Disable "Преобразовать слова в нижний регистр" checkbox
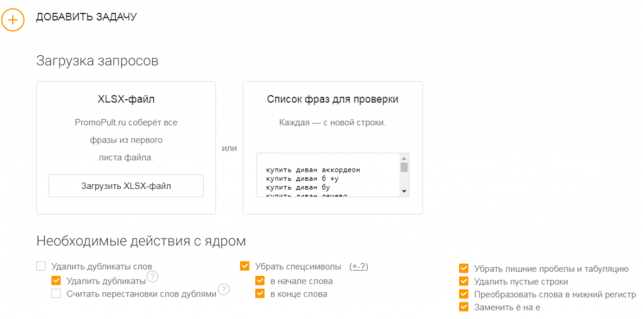The height and width of the screenshot is (319, 643). tap(464, 294)
